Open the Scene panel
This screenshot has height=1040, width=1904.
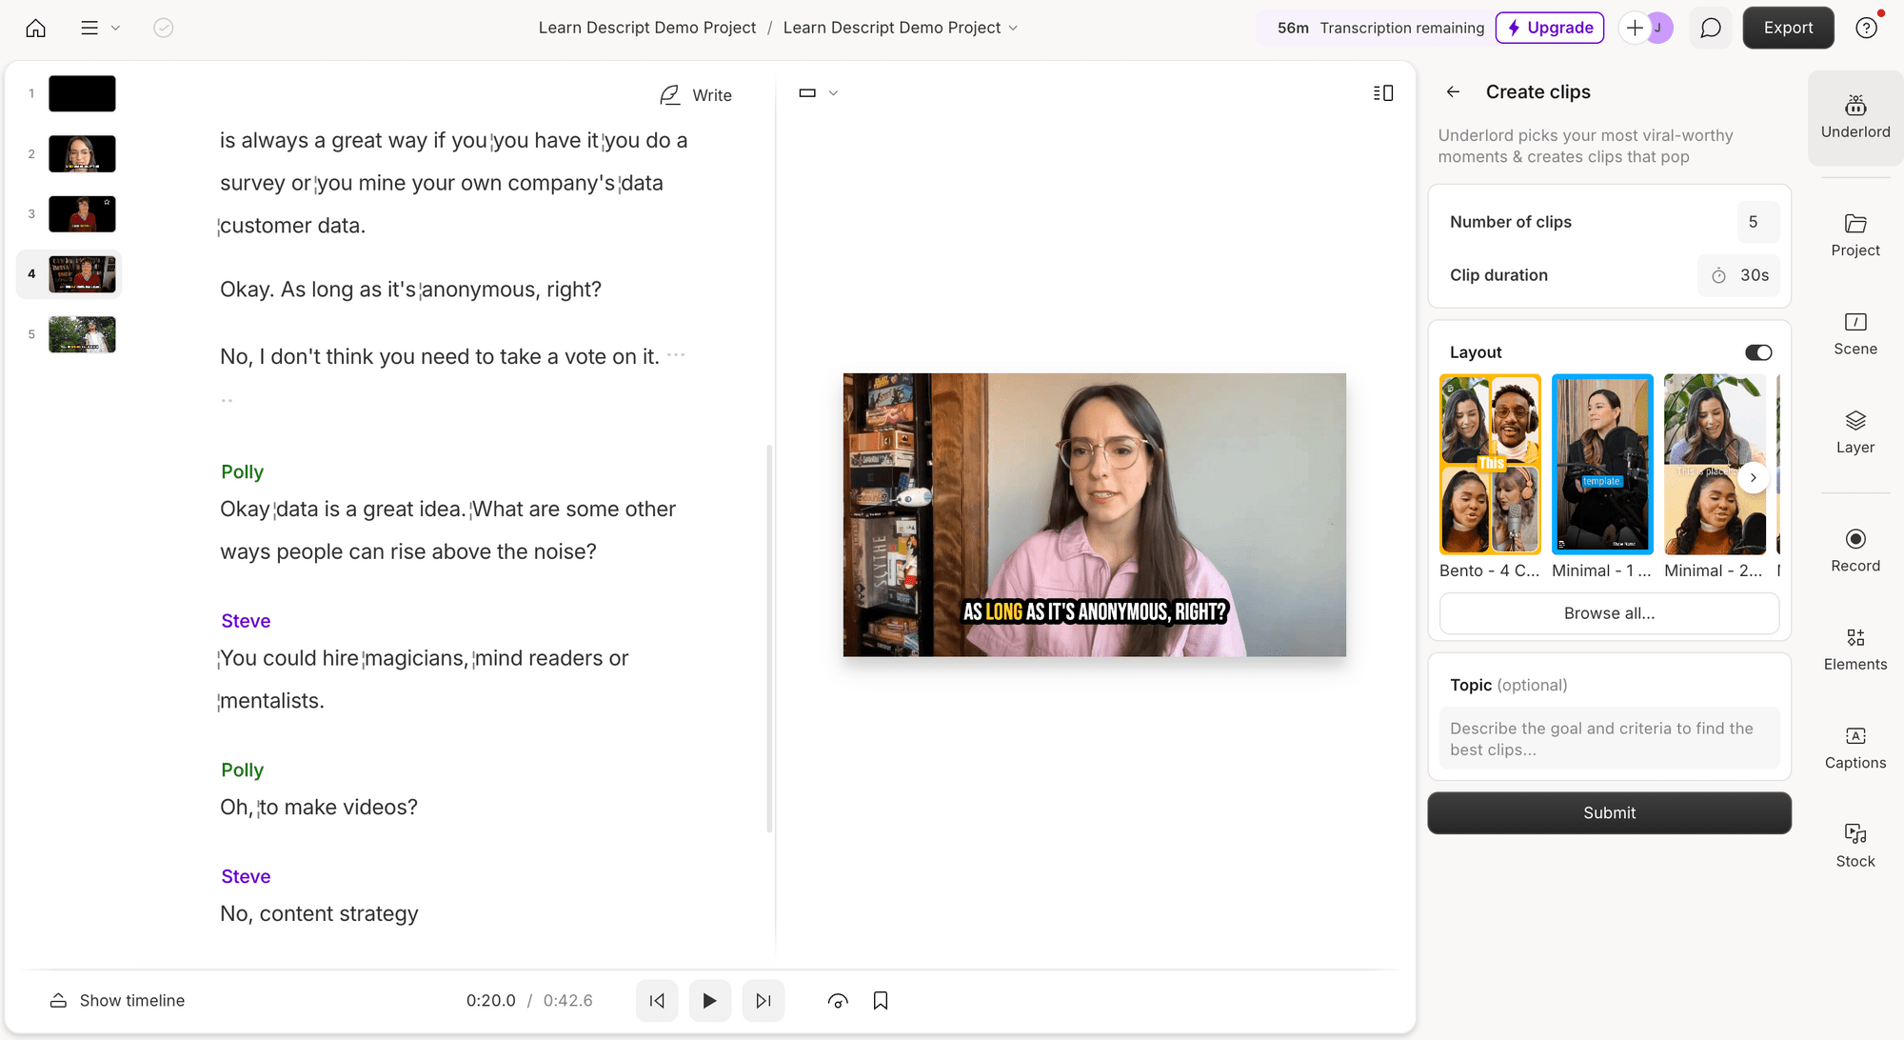coord(1855,333)
